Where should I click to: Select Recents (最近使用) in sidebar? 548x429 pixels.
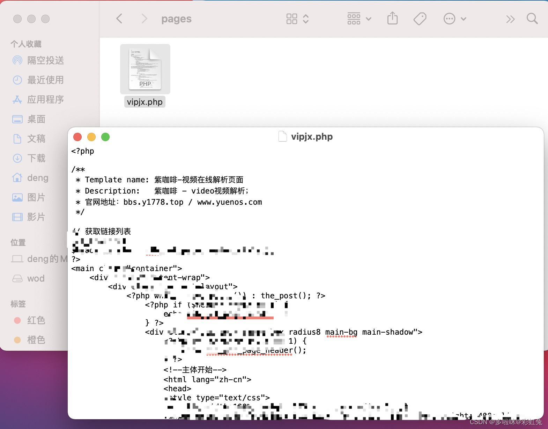pos(38,80)
